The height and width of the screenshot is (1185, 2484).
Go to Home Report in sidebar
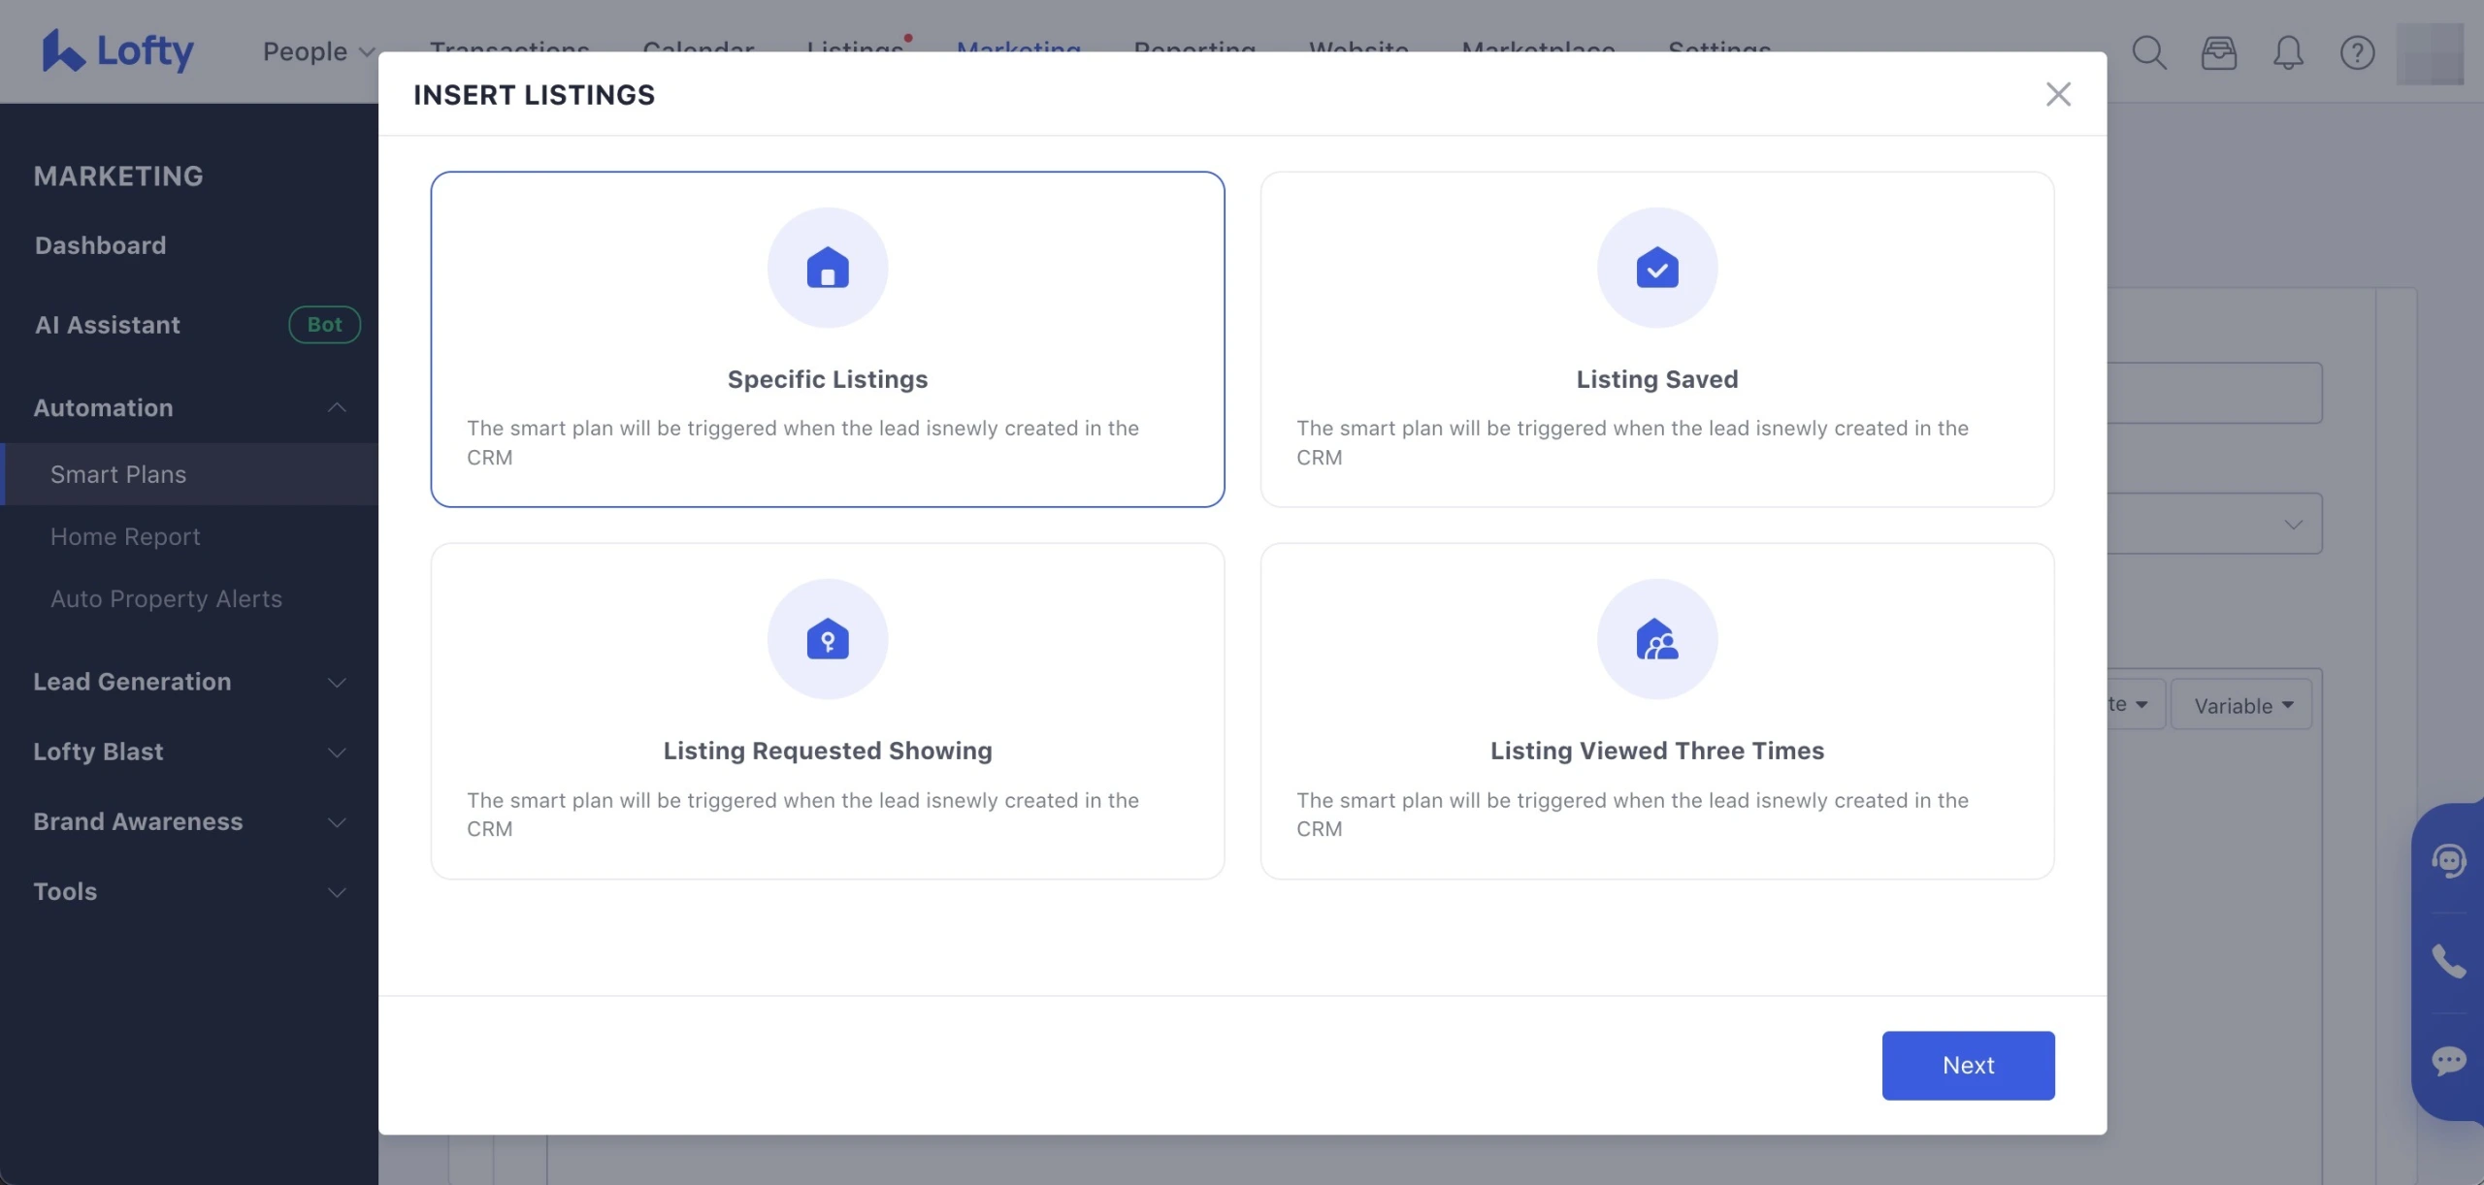[125, 536]
